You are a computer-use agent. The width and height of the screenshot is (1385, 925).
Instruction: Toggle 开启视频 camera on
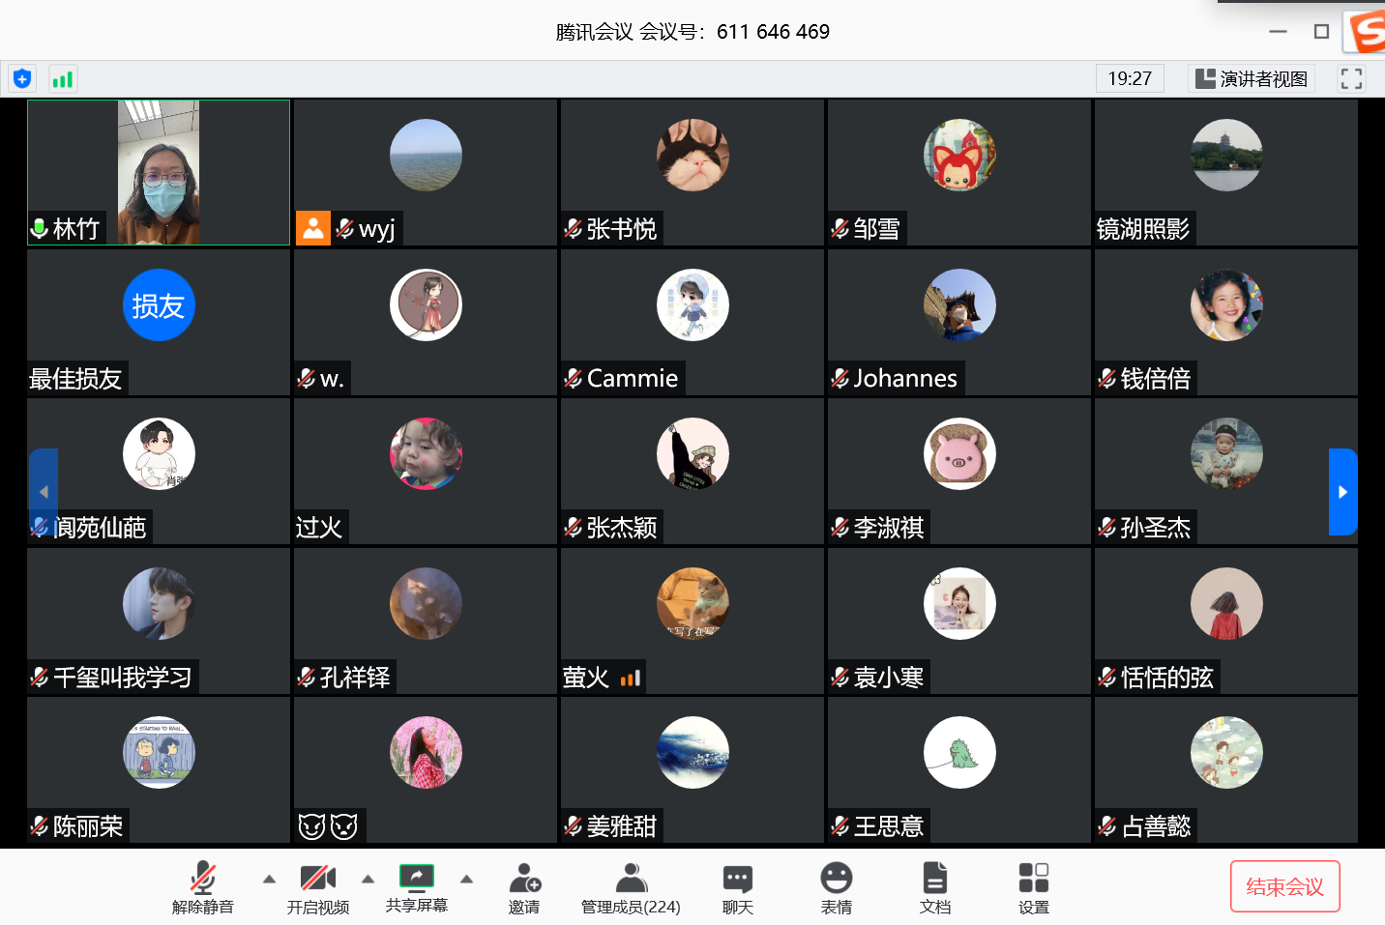click(x=317, y=888)
